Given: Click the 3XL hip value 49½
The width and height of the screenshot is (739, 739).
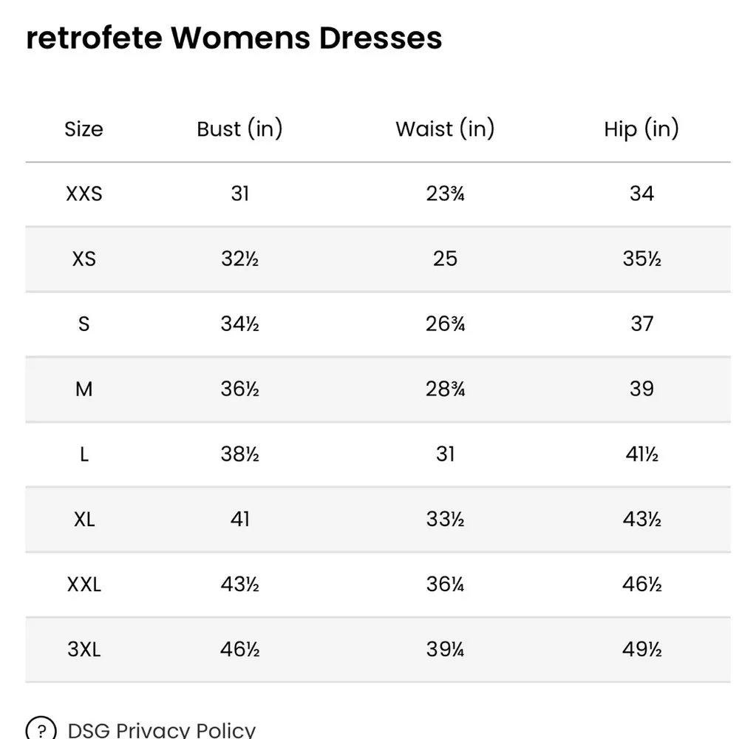Looking at the screenshot, I should [641, 650].
